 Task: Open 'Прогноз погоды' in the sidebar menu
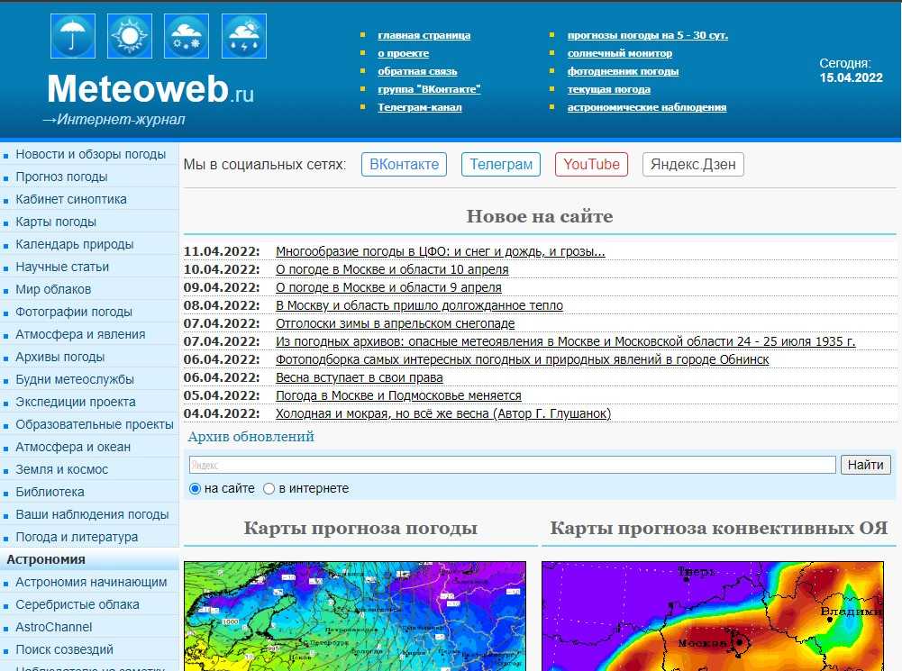61,177
